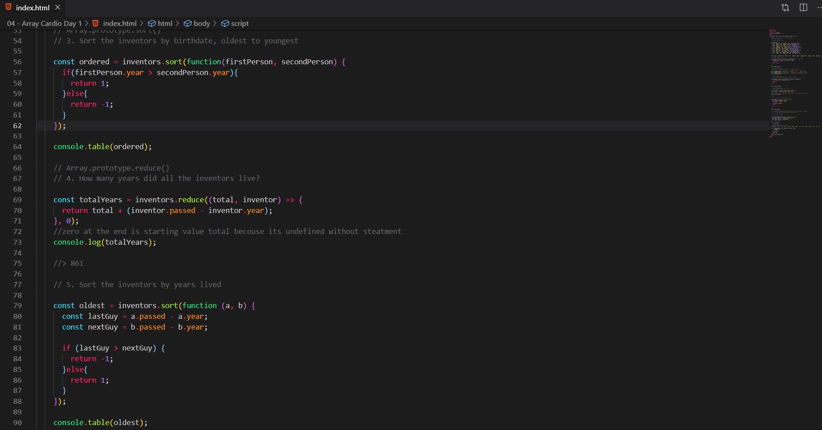
Task: Select the index.html editor tab
Action: point(32,8)
